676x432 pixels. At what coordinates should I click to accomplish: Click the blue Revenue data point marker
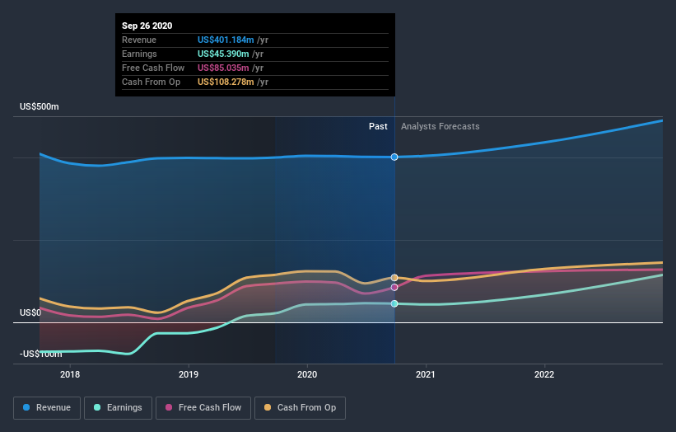[x=394, y=157]
